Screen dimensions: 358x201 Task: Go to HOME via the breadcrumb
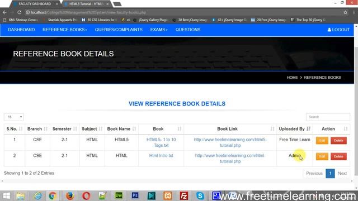[292, 78]
